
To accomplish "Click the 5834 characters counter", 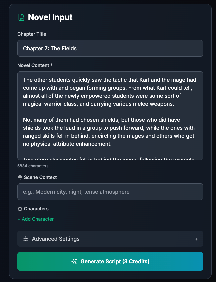I will [33, 166].
